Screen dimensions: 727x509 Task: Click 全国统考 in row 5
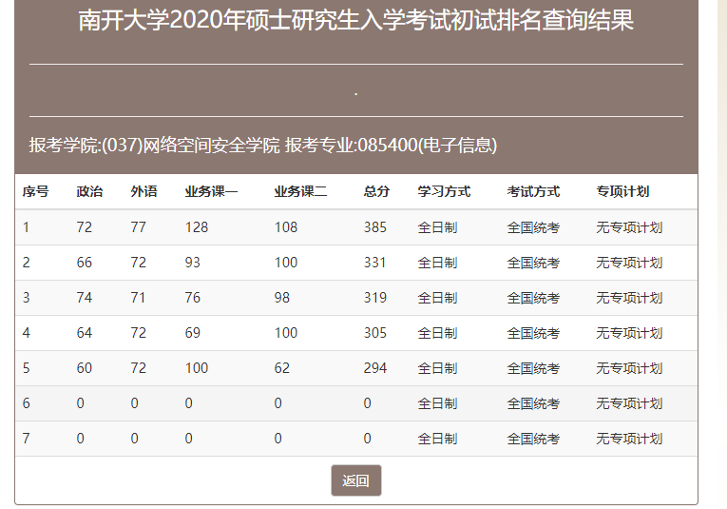click(533, 368)
